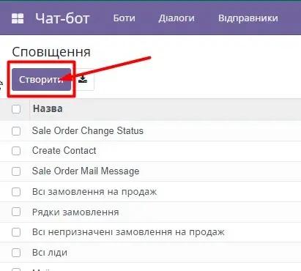The height and width of the screenshot is (271, 301).
Task: Open the Create Contact record
Action: pos(64,151)
